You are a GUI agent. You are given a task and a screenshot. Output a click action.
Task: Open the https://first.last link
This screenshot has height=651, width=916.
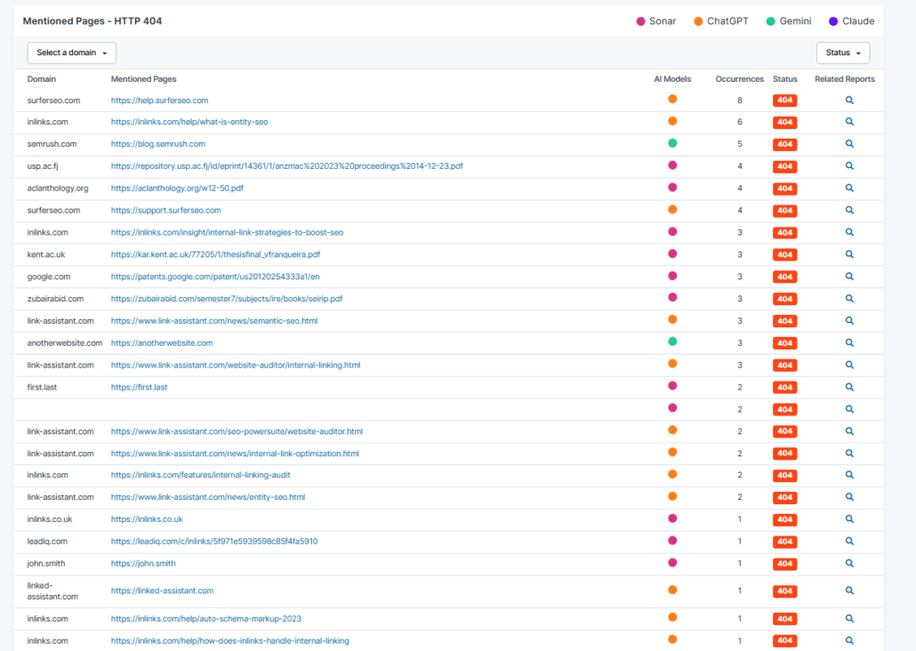(139, 388)
